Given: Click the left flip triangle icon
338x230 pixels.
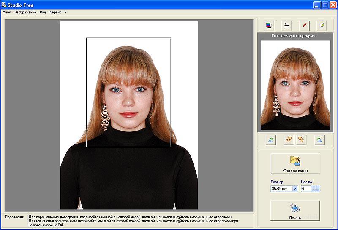Looking at the screenshot, I should [x=271, y=140].
